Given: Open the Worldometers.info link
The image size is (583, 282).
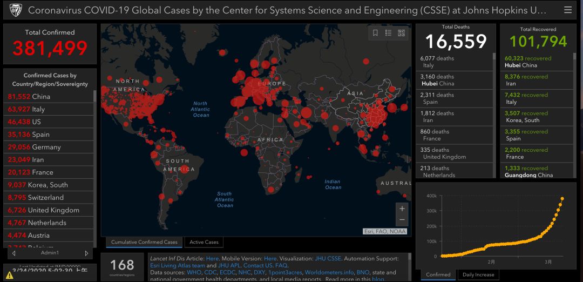Looking at the screenshot, I should point(329,272).
